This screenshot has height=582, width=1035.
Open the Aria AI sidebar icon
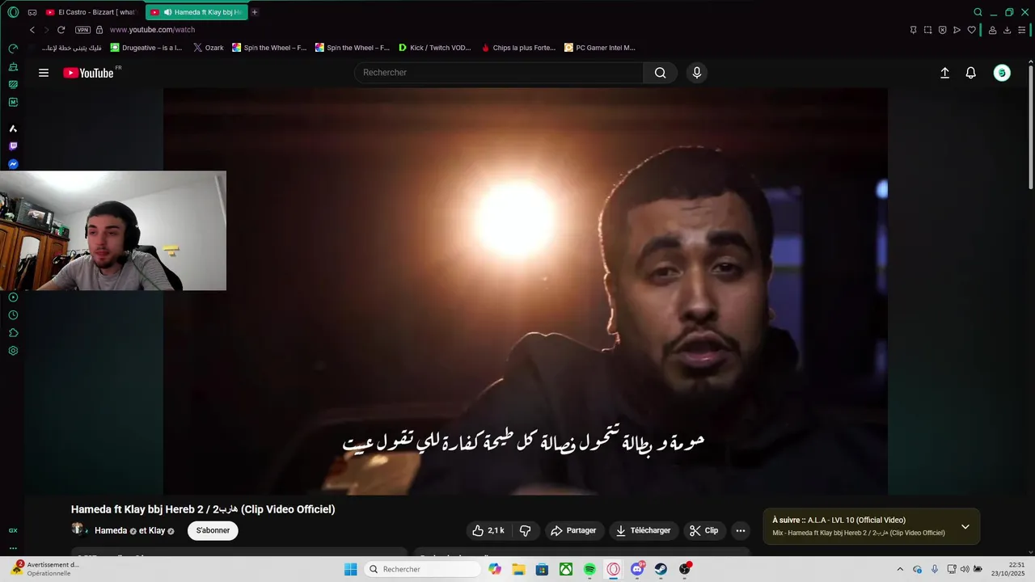click(13, 129)
